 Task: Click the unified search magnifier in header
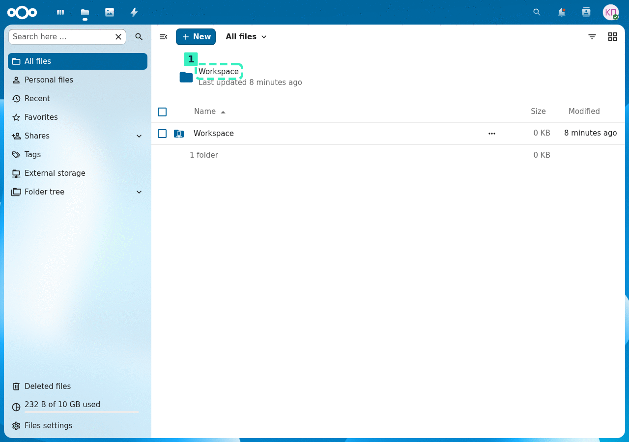point(537,12)
